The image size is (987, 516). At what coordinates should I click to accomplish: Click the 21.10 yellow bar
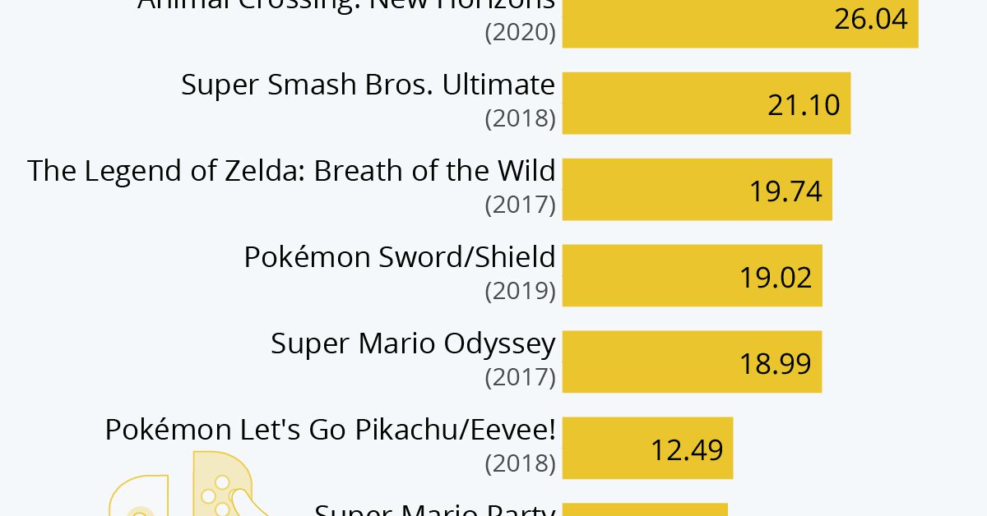click(x=707, y=104)
